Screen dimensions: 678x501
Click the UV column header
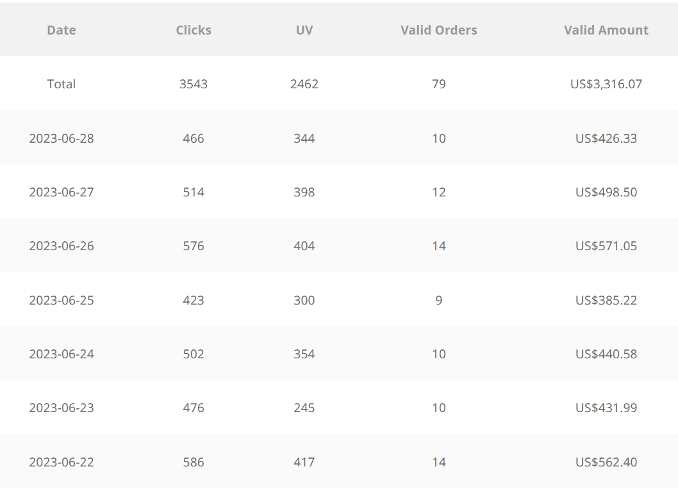(304, 30)
